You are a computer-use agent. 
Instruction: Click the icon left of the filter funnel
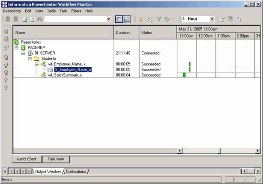coord(149,19)
